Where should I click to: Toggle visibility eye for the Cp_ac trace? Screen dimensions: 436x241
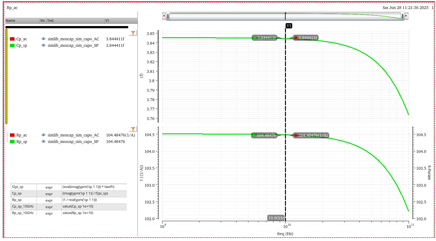43,39
